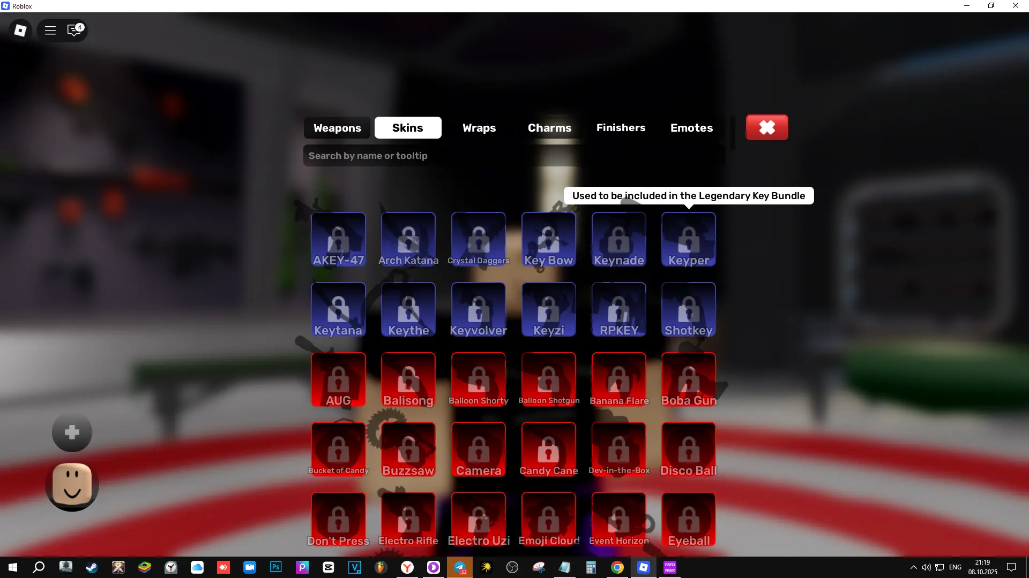The height and width of the screenshot is (578, 1029).
Task: Open the hamburger menu icon
Action: point(50,31)
